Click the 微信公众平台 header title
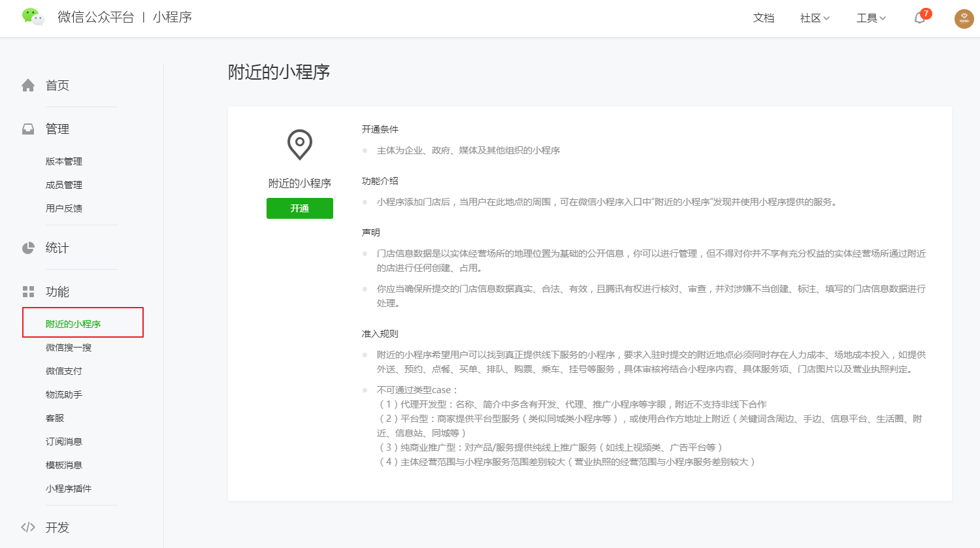This screenshot has height=548, width=980. pyautogui.click(x=95, y=17)
